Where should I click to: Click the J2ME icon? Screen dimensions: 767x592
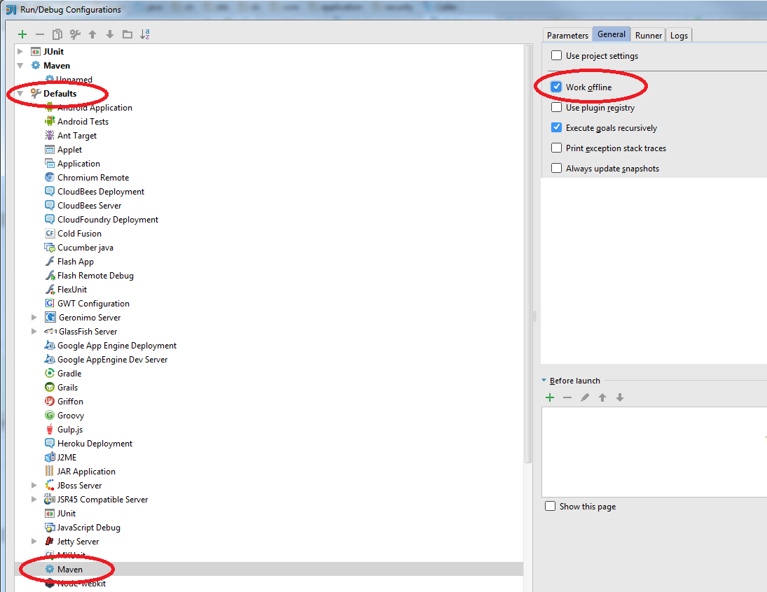50,457
